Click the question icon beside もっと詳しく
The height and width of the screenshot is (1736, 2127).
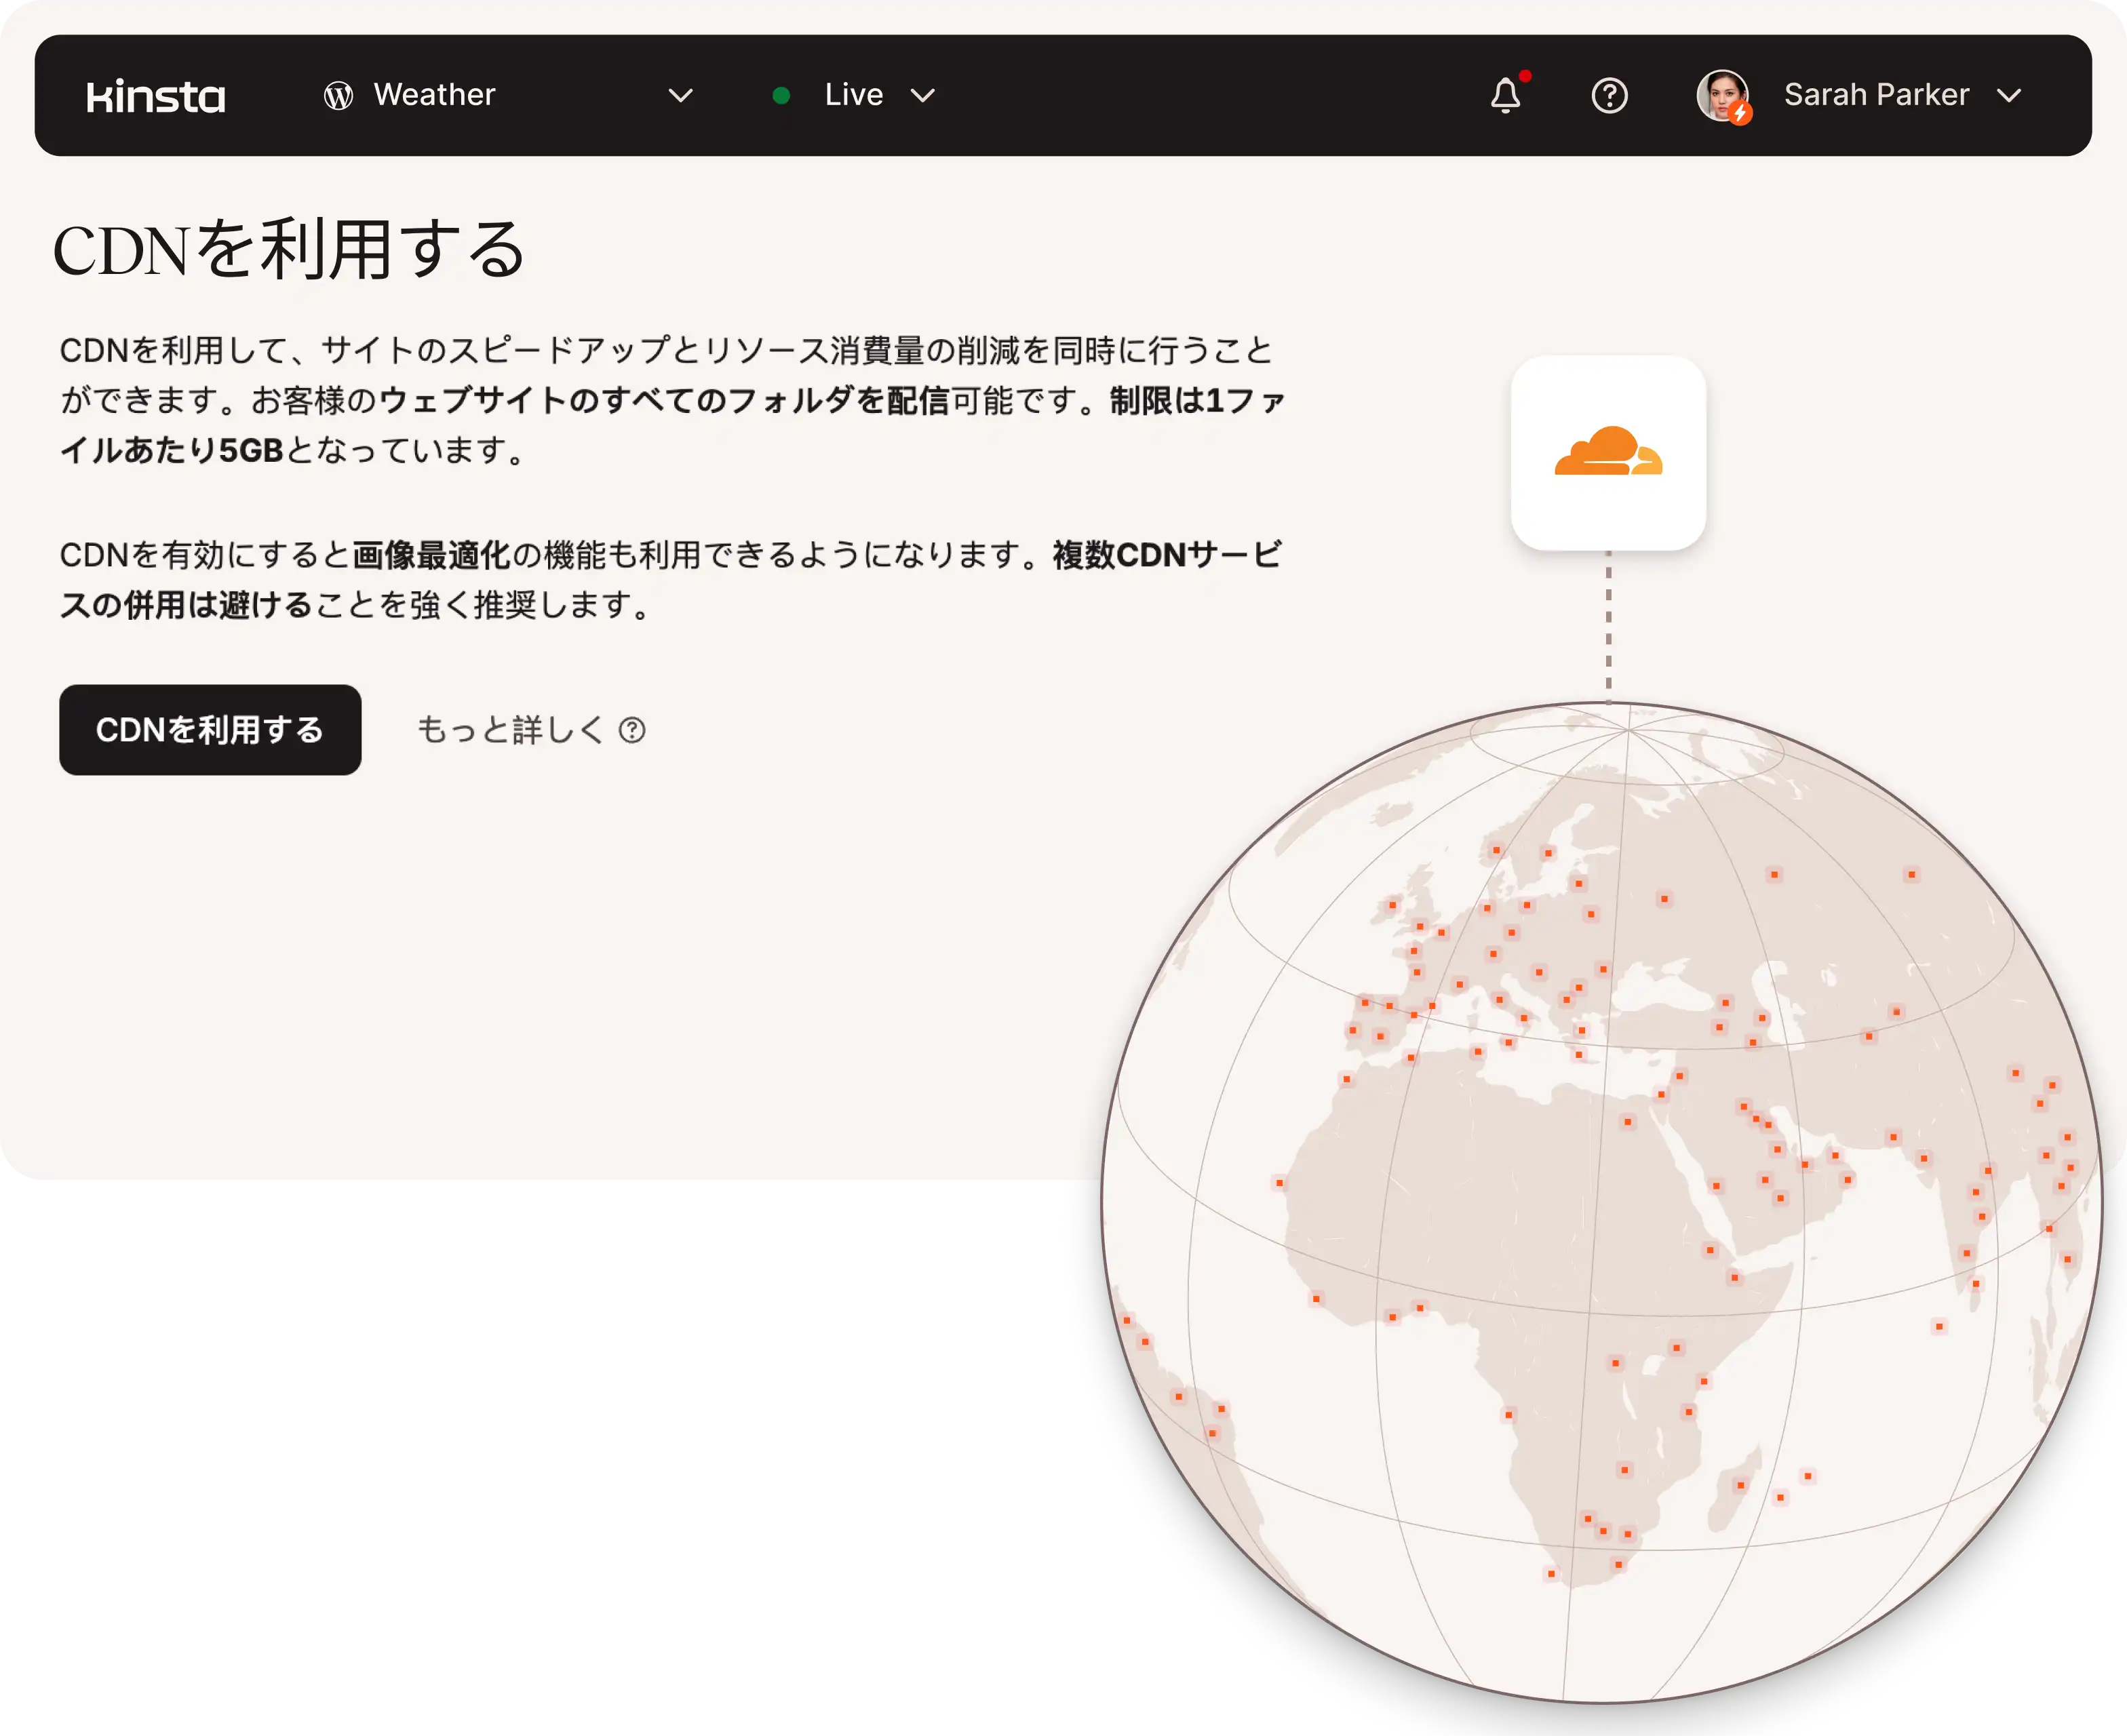(632, 730)
